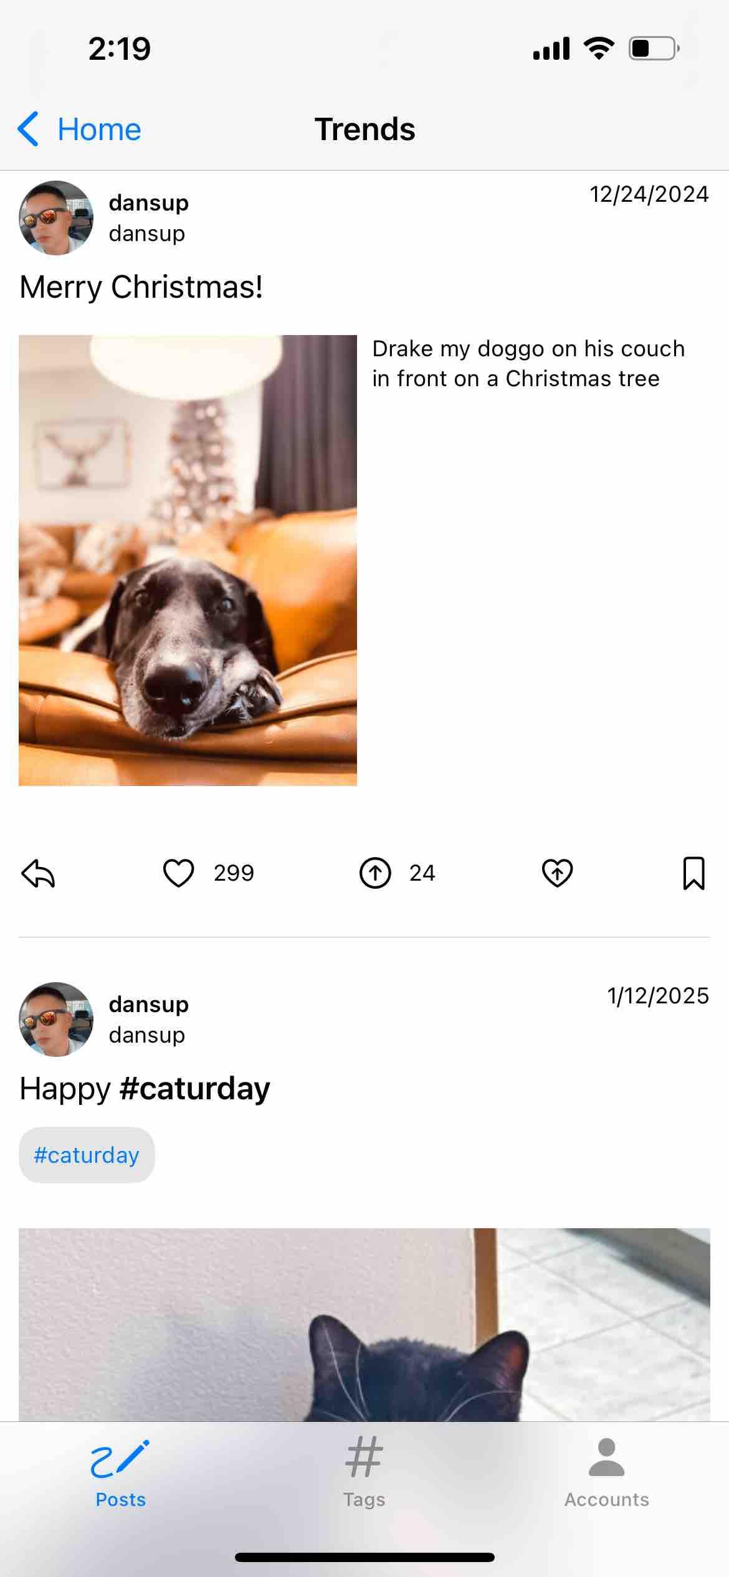Tap dansup's avatar on the Christmas post
Screen dimensions: 729x1577
click(x=56, y=218)
